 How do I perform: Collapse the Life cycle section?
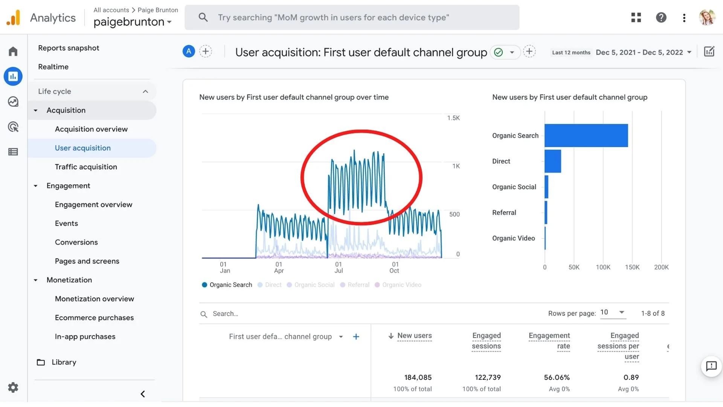coord(145,92)
